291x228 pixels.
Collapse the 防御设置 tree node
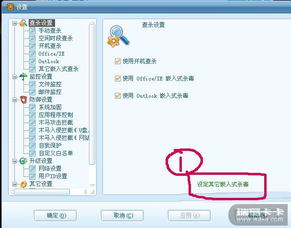(14, 100)
